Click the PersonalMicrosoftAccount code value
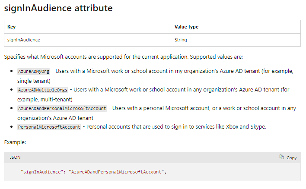Viewport: 306px width, 189px height. 49,127
